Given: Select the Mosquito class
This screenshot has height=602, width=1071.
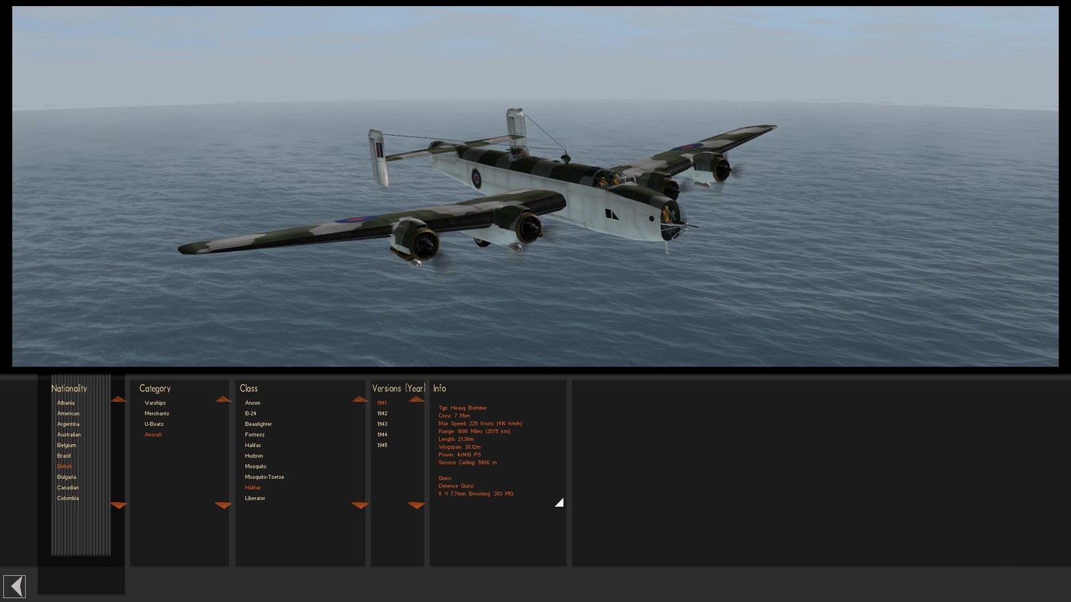Looking at the screenshot, I should (256, 467).
